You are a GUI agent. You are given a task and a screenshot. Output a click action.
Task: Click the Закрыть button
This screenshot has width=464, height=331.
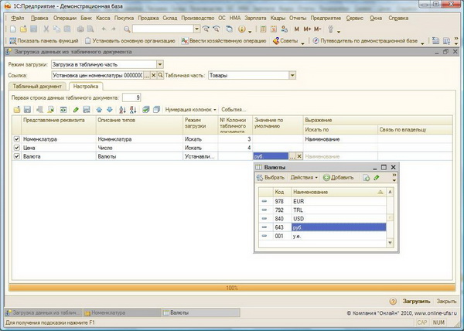[446, 302]
